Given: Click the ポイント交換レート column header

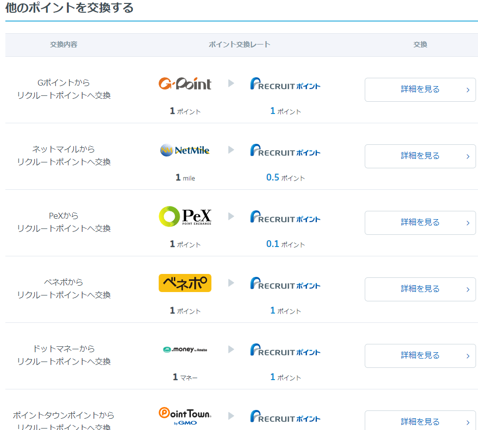Looking at the screenshot, I should [x=239, y=45].
